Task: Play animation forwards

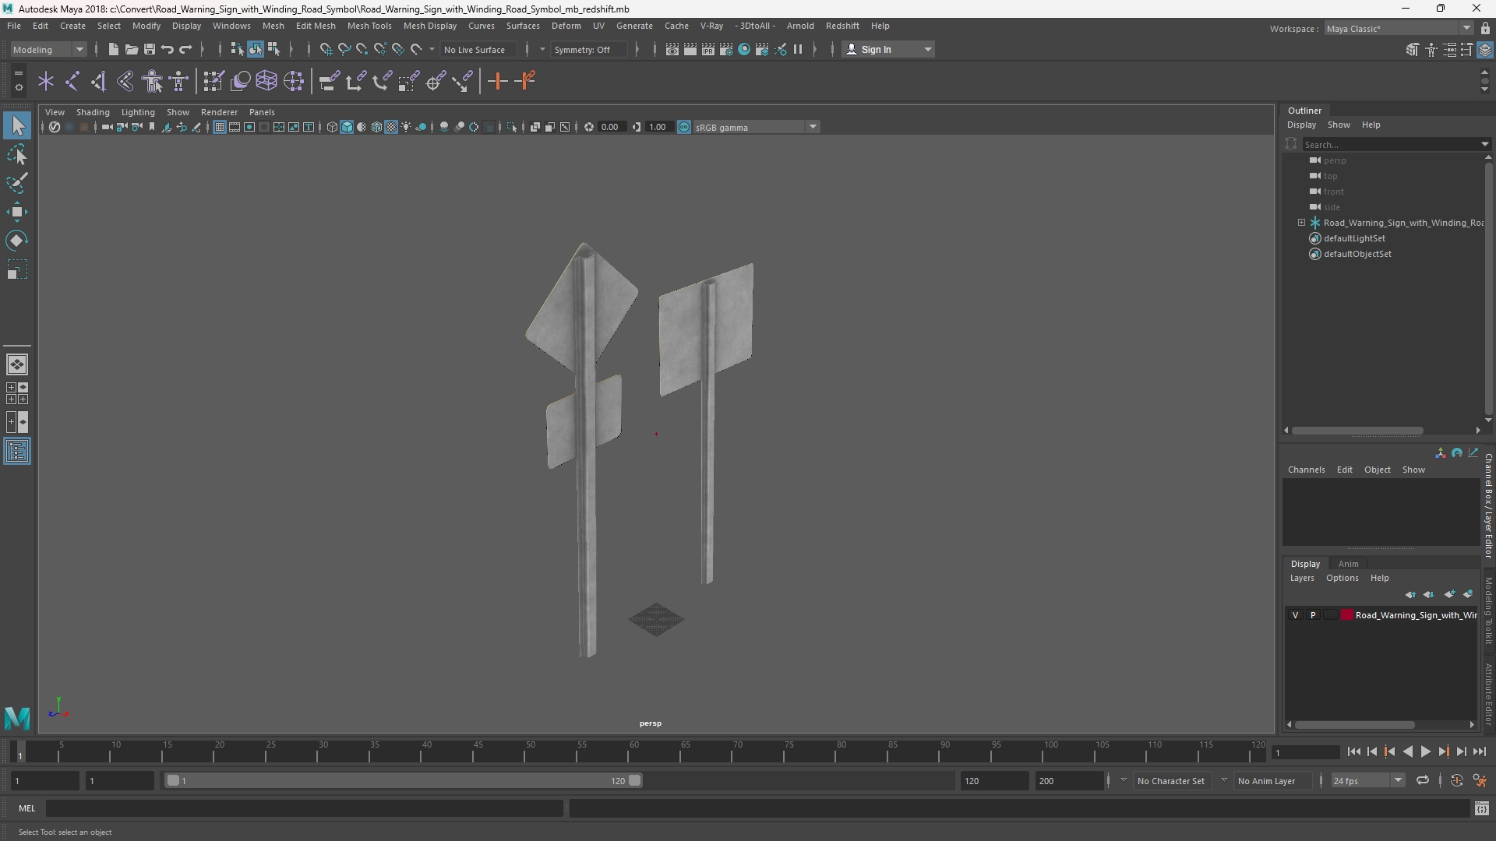Action: [x=1425, y=751]
